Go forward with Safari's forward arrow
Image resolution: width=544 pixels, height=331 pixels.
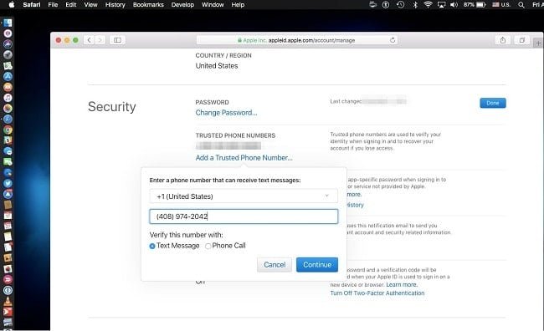100,40
